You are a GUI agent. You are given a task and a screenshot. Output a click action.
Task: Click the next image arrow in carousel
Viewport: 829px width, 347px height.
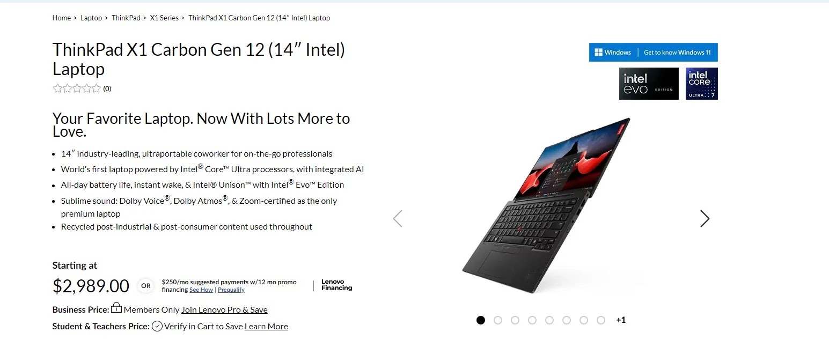click(x=705, y=218)
